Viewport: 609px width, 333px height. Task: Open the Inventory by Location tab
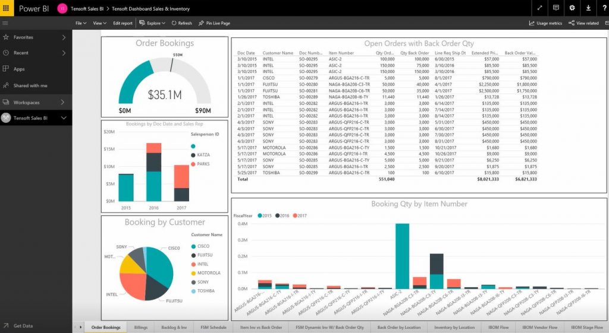pyautogui.click(x=454, y=327)
